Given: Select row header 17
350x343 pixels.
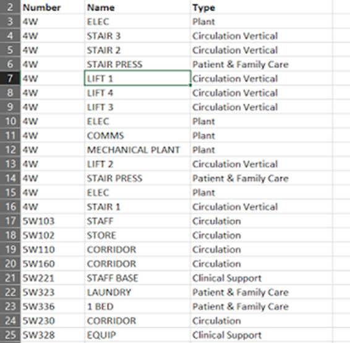Looking at the screenshot, I should point(10,221).
